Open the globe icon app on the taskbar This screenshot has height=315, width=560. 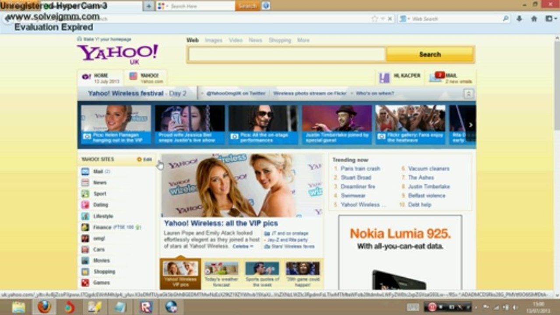[171, 307]
